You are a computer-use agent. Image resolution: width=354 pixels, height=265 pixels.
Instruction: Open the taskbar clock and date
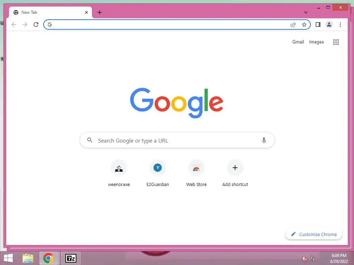tap(339, 258)
